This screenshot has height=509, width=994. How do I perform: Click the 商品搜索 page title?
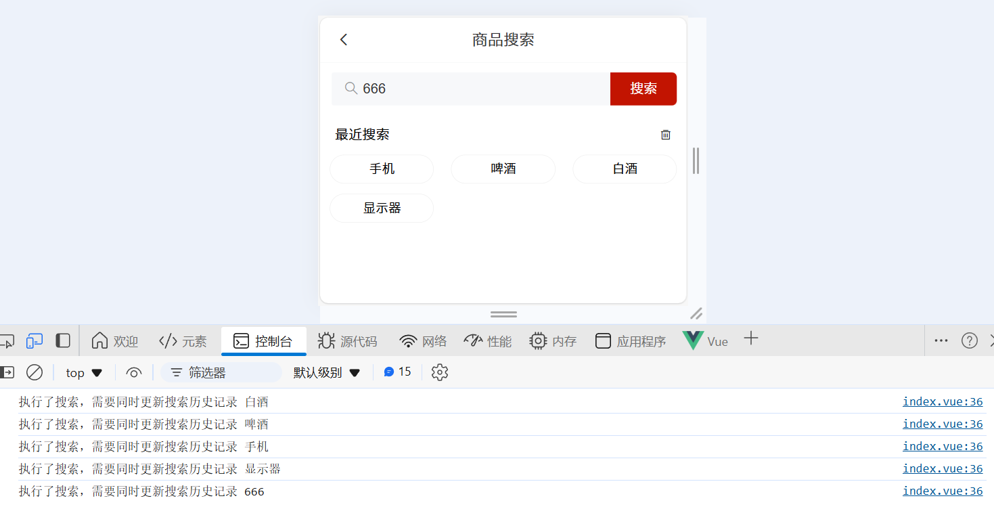[503, 40]
